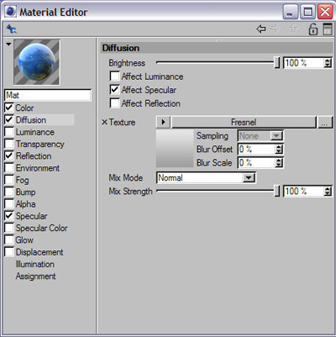Enable the Environment channel checkbox
This screenshot has height=337, width=336.
[x=9, y=168]
